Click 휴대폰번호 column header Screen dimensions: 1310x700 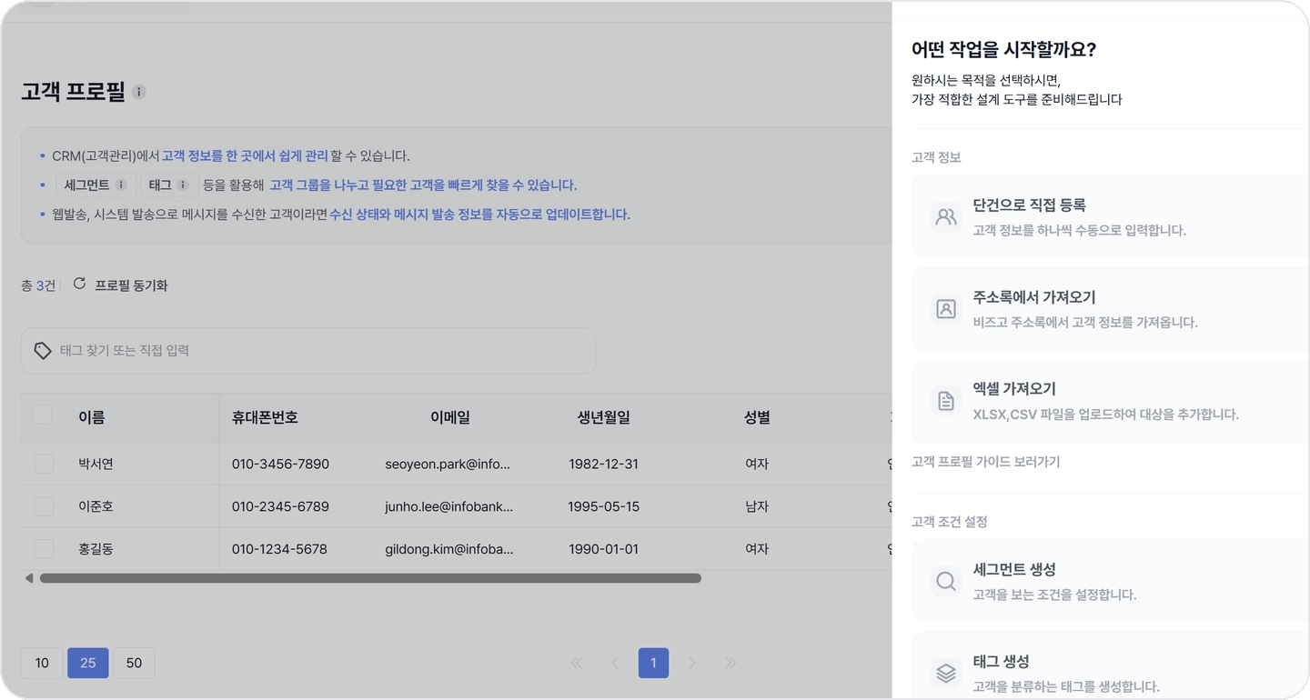(265, 418)
